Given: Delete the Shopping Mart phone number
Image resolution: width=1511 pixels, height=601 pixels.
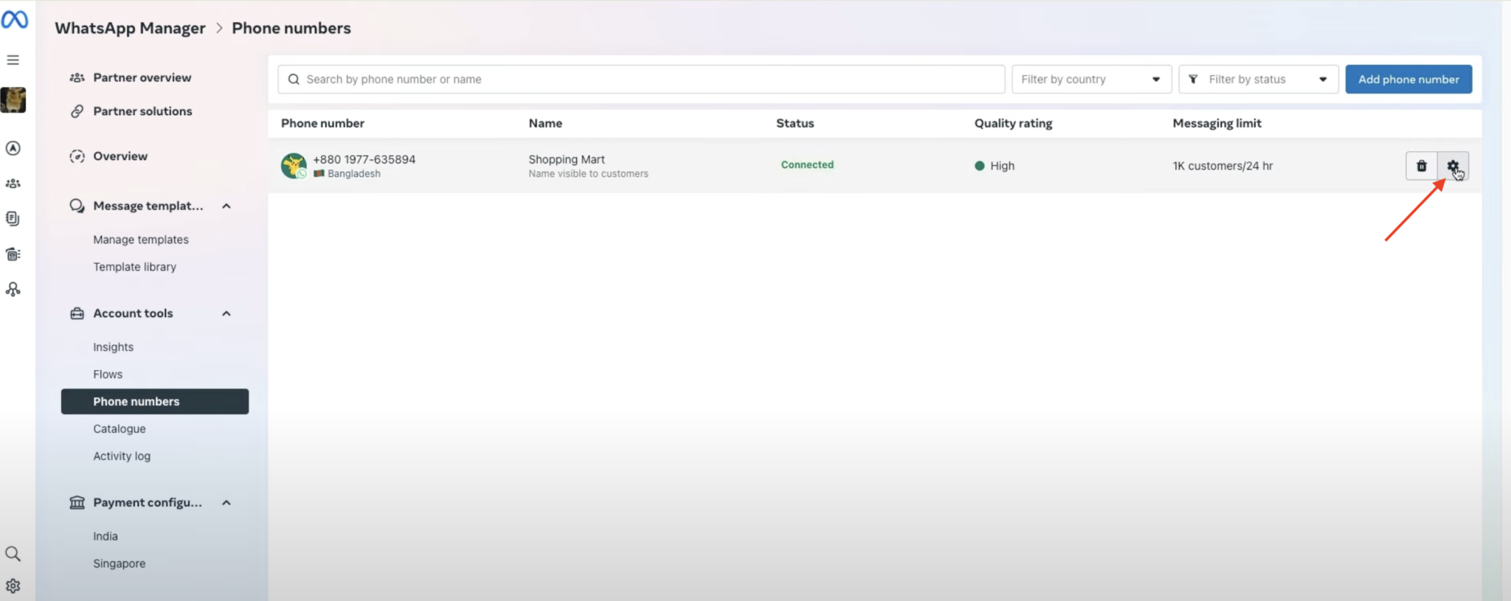Looking at the screenshot, I should pos(1422,166).
